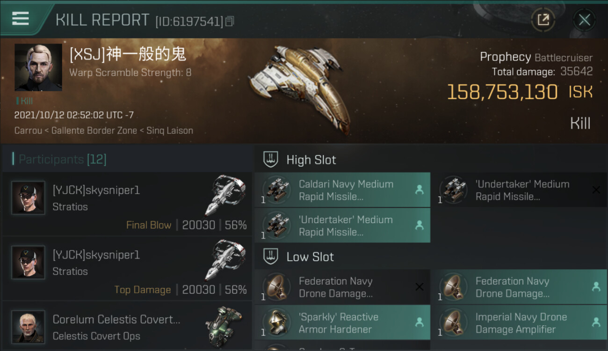
Task: Tap destroyed 'Undertaker' Medium Rapid Missile X mark
Action: 596,190
